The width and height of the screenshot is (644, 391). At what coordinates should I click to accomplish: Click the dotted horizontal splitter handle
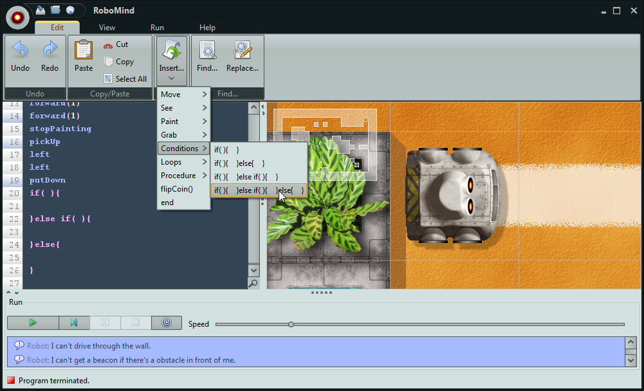[x=322, y=293]
